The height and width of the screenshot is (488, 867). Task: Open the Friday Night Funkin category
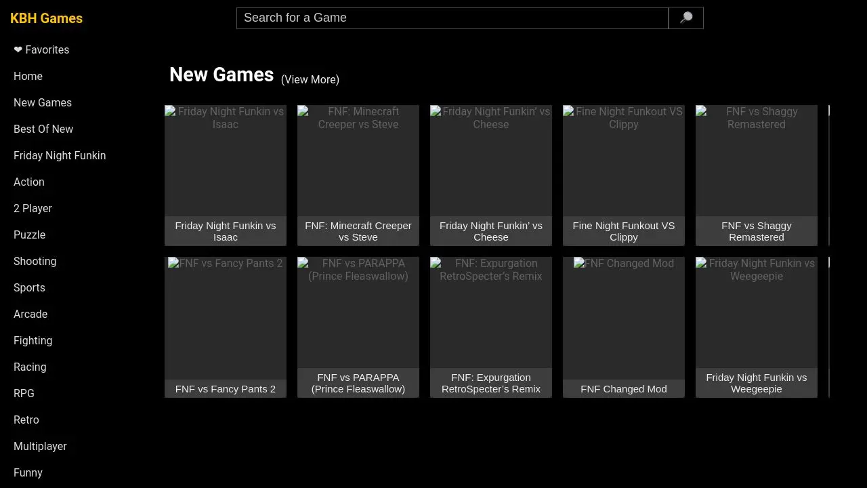tap(60, 155)
